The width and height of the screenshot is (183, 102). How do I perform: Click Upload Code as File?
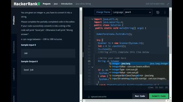pyautogui.click(x=99, y=97)
